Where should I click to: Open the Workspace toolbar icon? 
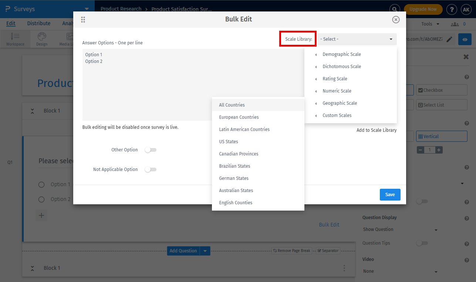(x=15, y=39)
